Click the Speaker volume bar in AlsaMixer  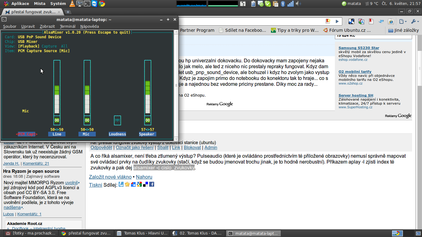pos(148,87)
